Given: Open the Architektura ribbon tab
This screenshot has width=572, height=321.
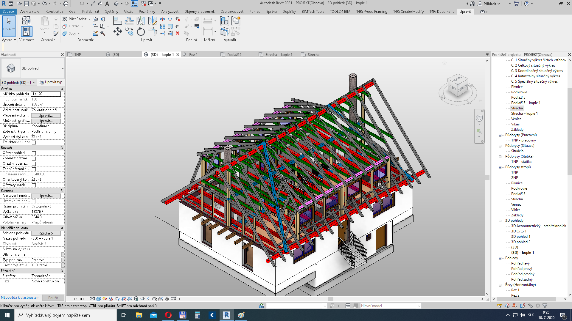Looking at the screenshot, I should [x=30, y=12].
